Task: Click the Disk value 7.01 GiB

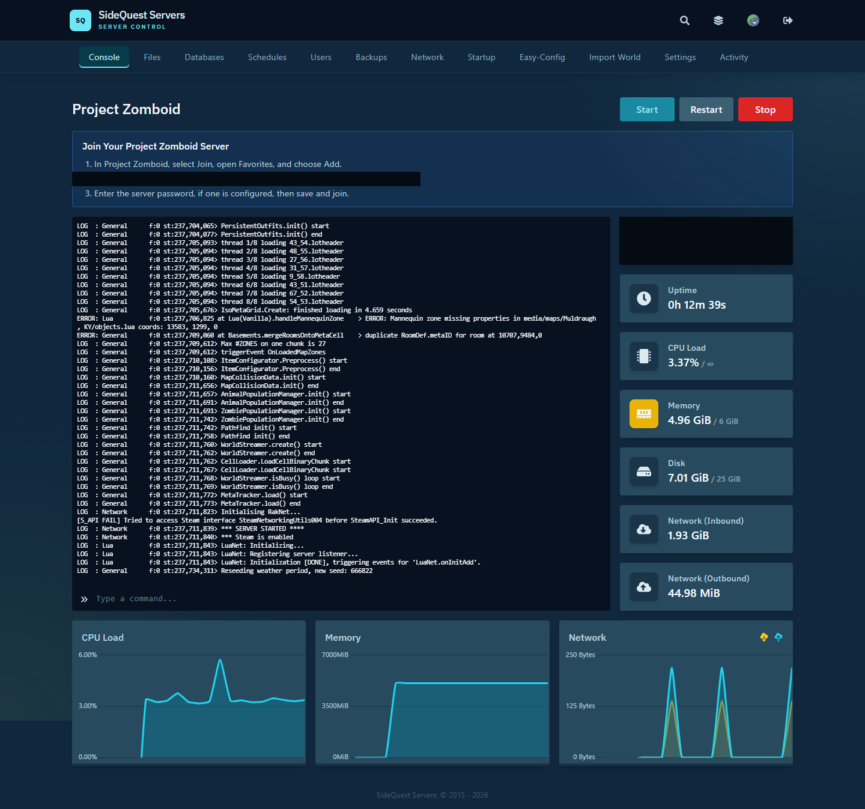Action: tap(688, 478)
